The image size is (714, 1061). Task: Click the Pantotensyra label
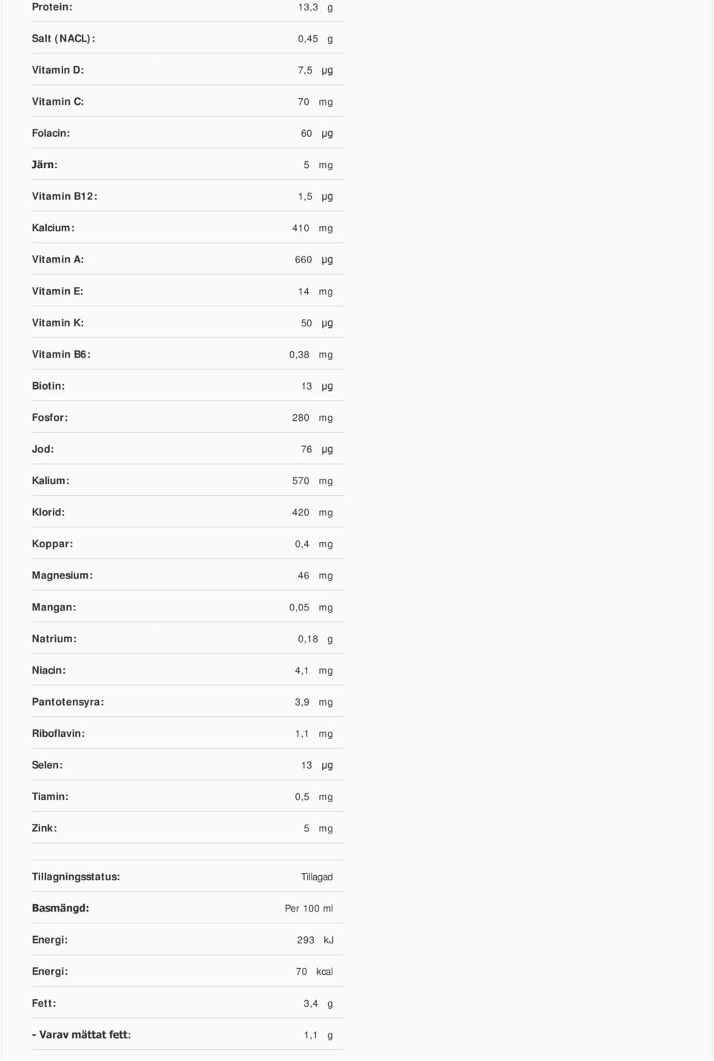pyautogui.click(x=68, y=702)
